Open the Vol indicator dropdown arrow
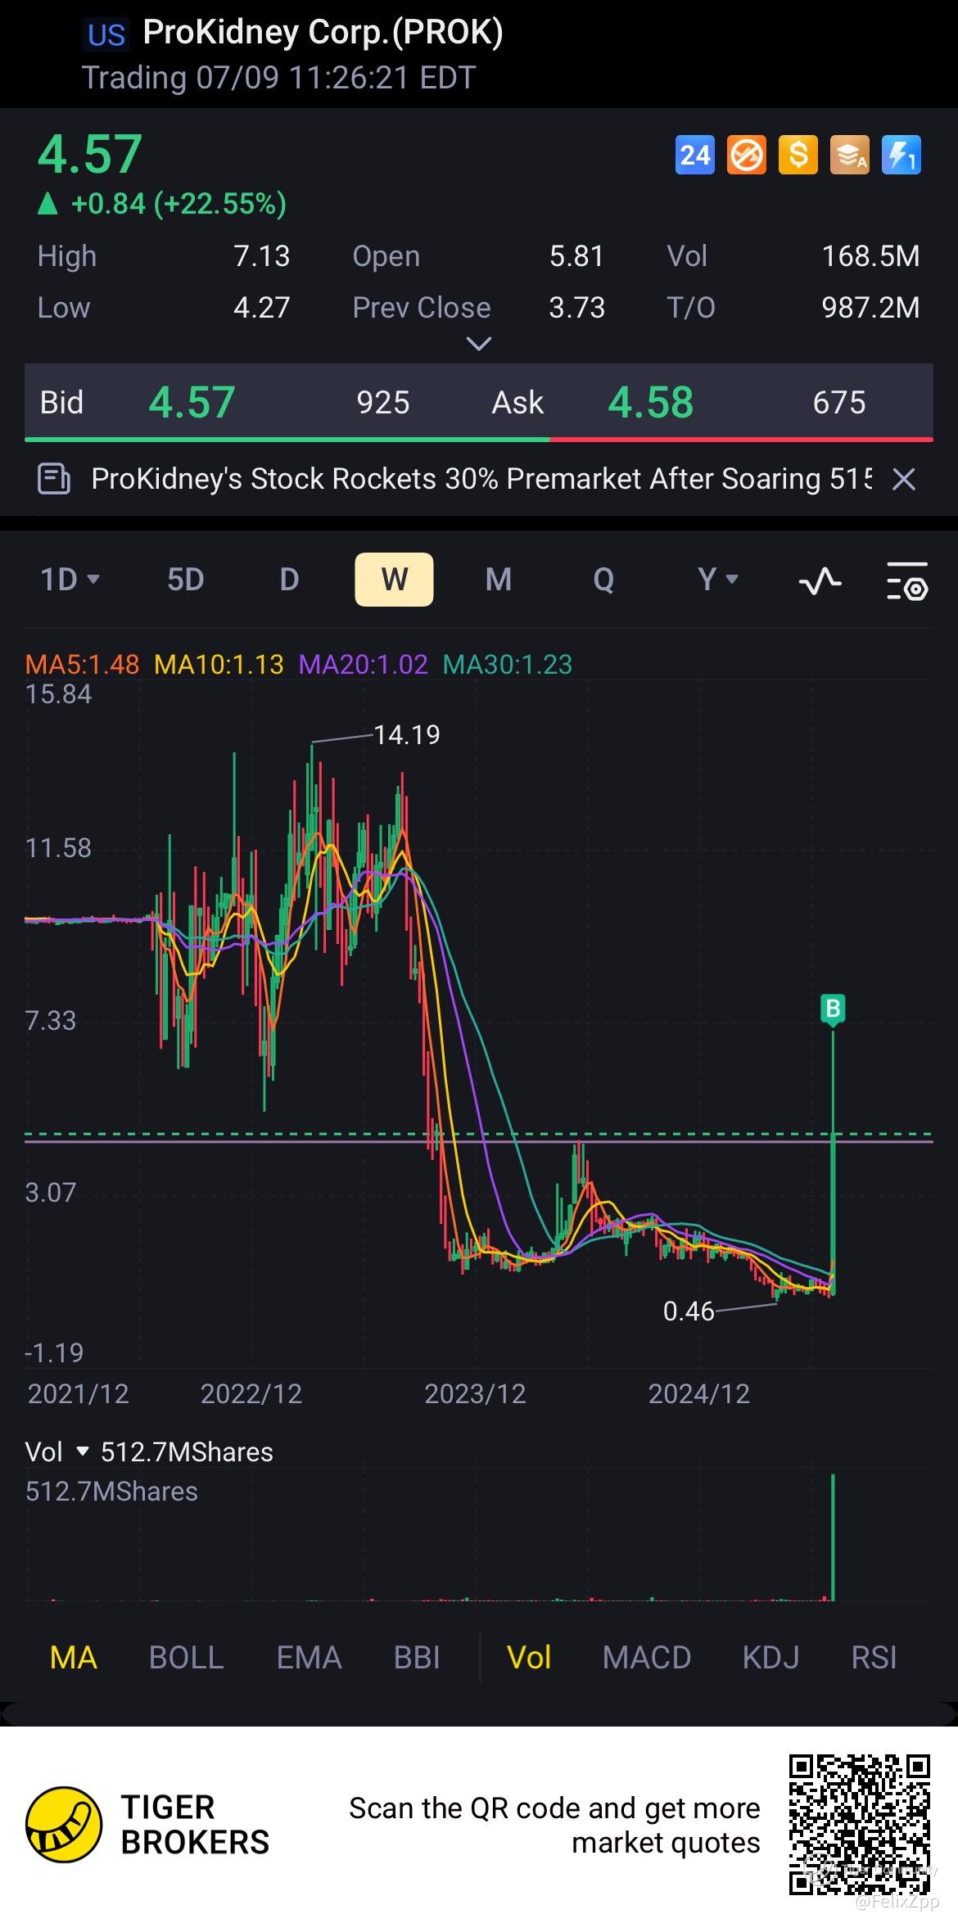The height and width of the screenshot is (1923, 958). 82,1452
